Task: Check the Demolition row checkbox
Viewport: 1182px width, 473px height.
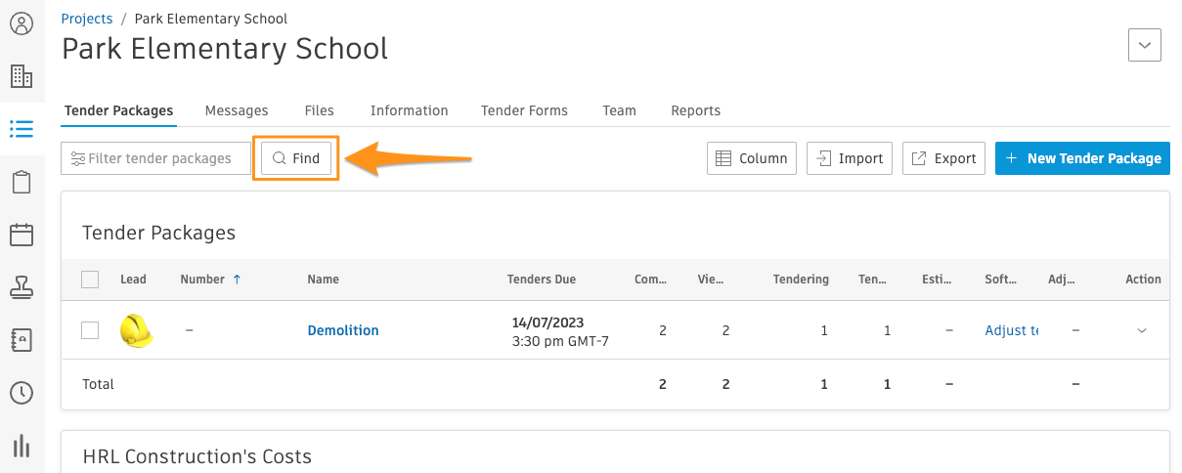Action: click(90, 330)
